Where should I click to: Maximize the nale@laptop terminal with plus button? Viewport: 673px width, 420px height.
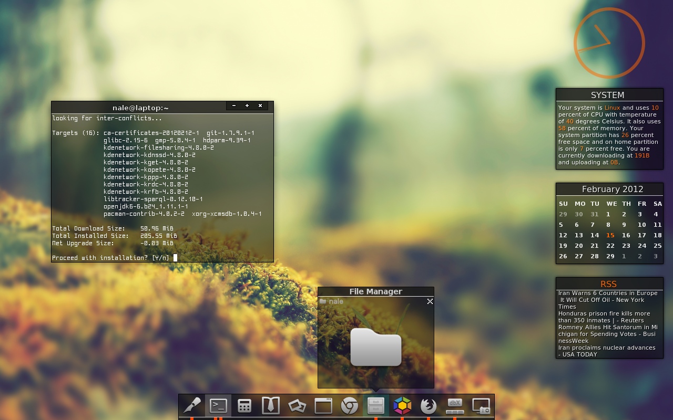point(247,106)
